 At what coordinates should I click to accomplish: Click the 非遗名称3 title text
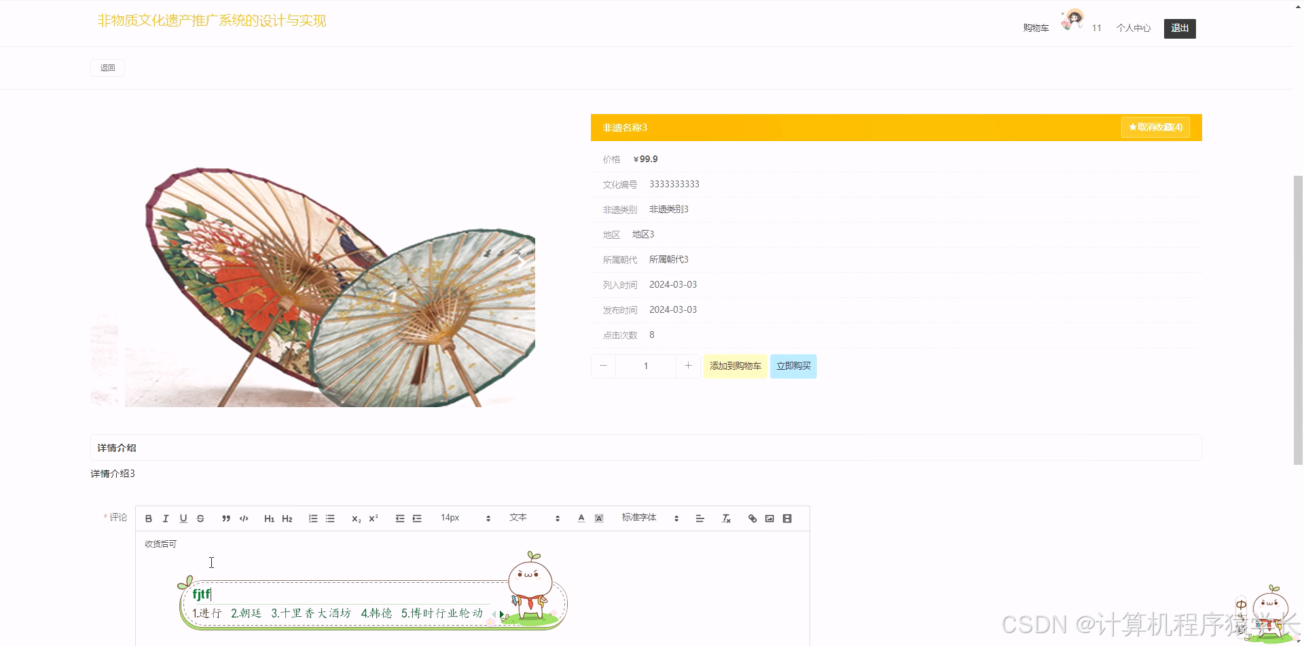[x=625, y=128]
